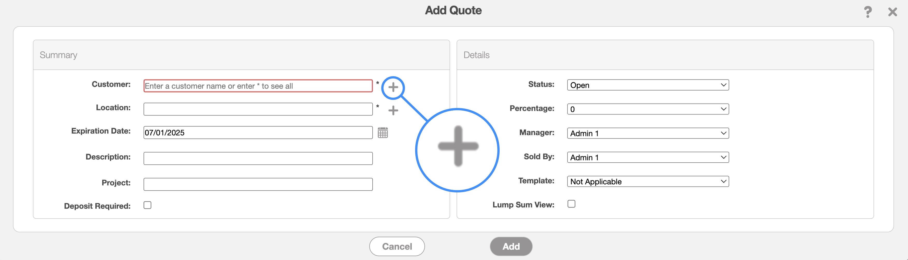Click the help question mark icon
The image size is (908, 260).
point(868,12)
